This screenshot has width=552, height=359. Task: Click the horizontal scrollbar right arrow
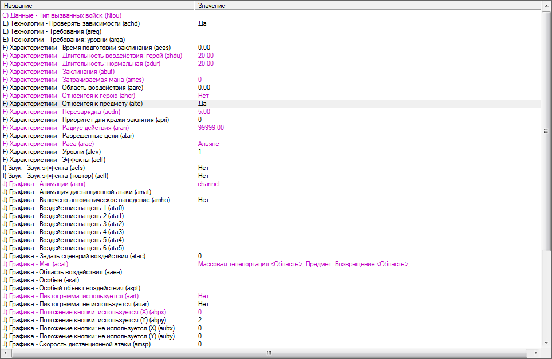click(x=535, y=353)
